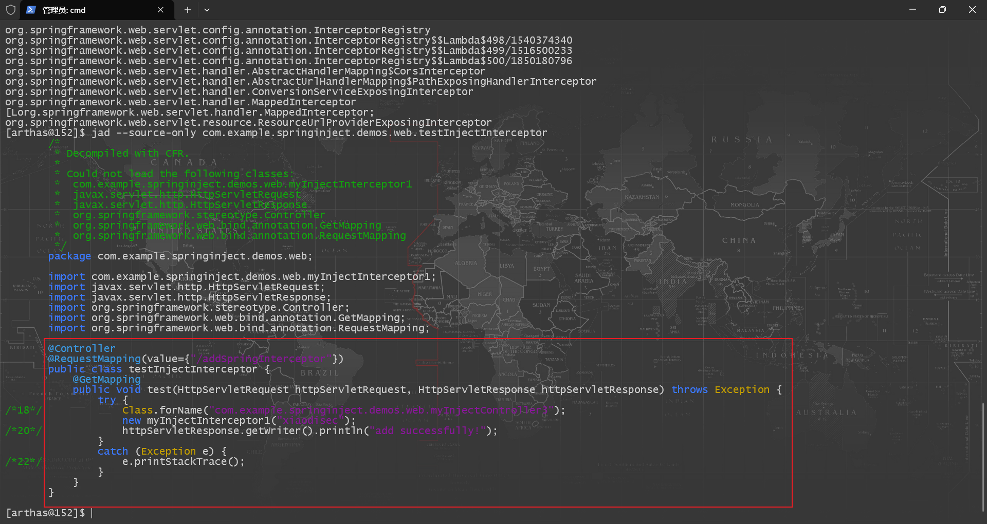Click InterceptorRegistry$$Lambda$499/1516500233 line
This screenshot has height=524, width=987.
(289, 51)
